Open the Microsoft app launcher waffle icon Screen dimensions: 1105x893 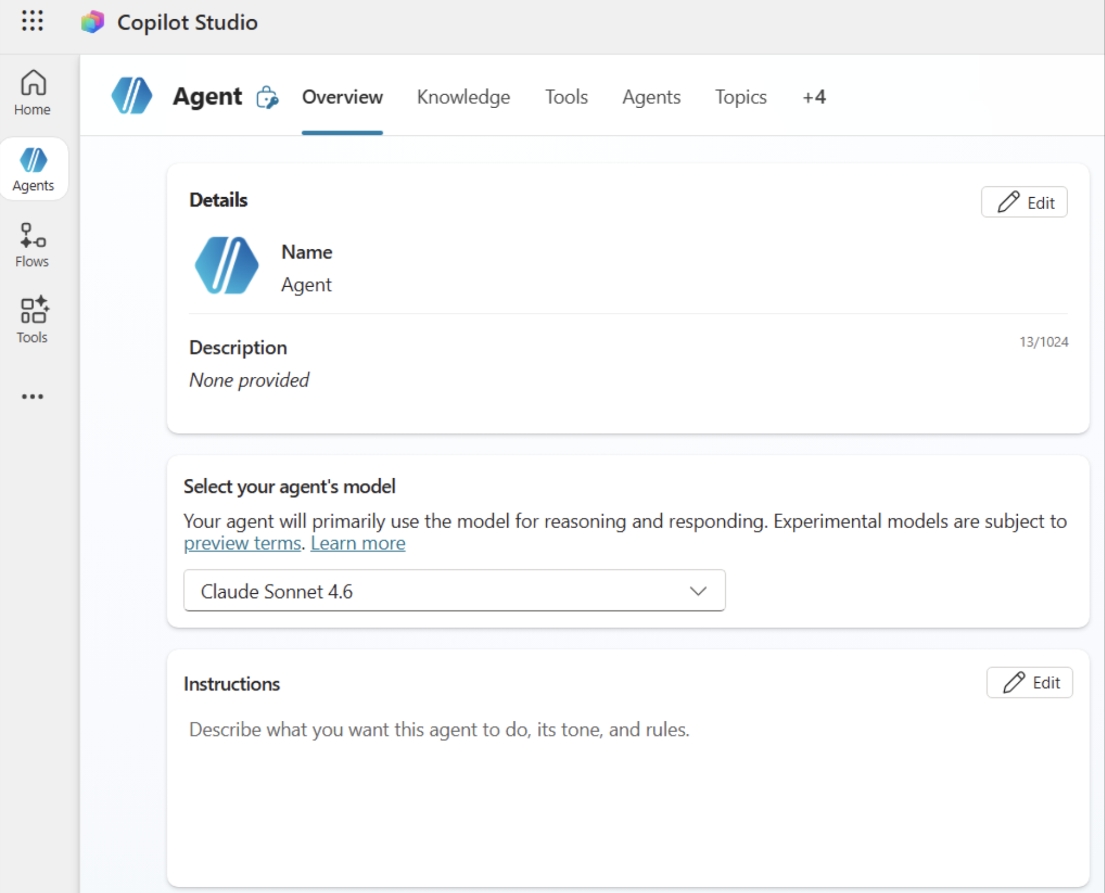pyautogui.click(x=32, y=22)
